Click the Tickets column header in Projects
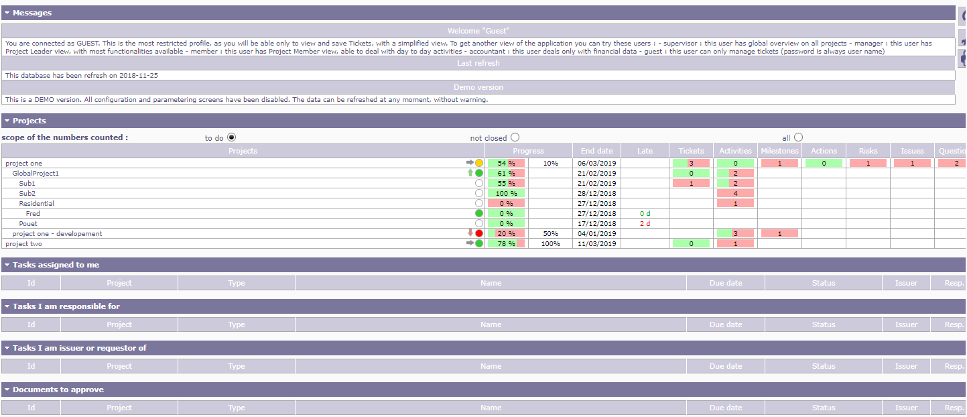This screenshot has height=417, width=967. coord(691,151)
